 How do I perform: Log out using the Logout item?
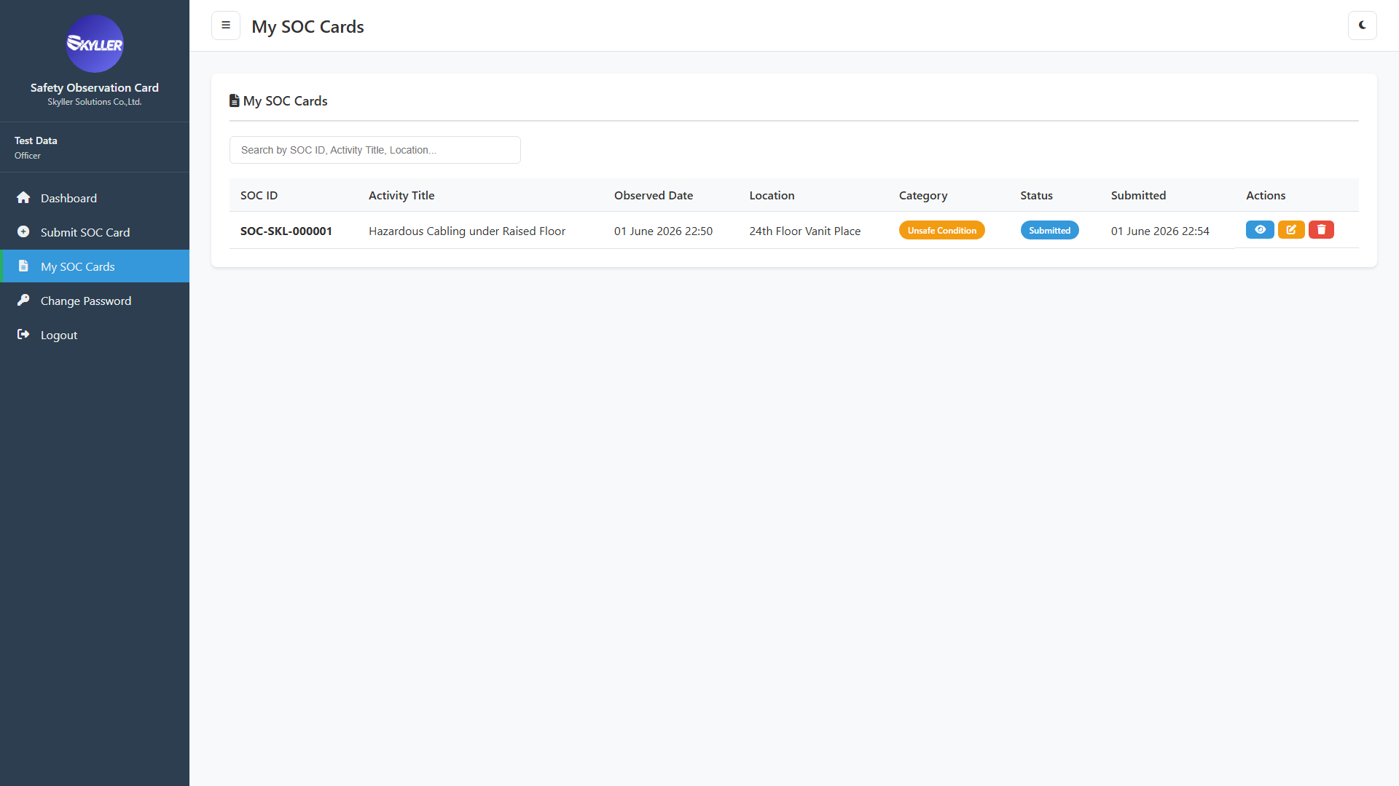[95, 335]
